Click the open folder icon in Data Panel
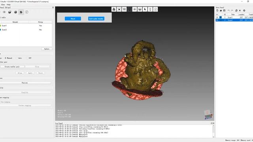Viewport: 253px width, 142px height. coord(221,11)
